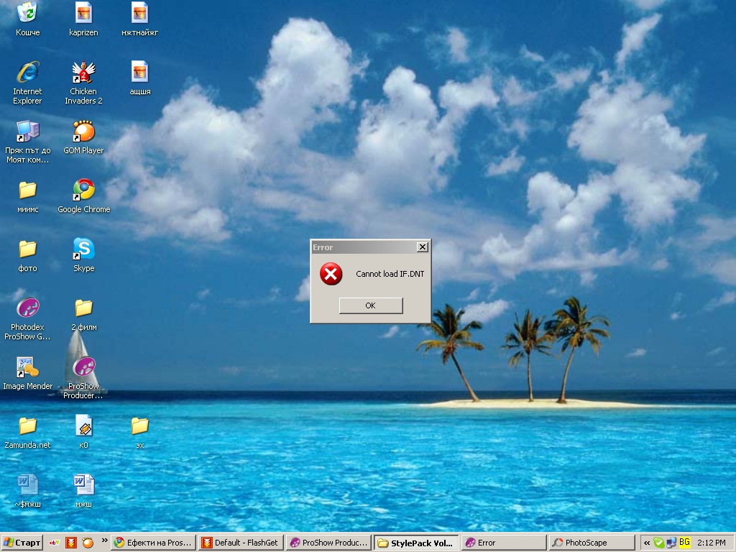Switch to Error taskbar button
This screenshot has height=552, width=736.
point(504,543)
